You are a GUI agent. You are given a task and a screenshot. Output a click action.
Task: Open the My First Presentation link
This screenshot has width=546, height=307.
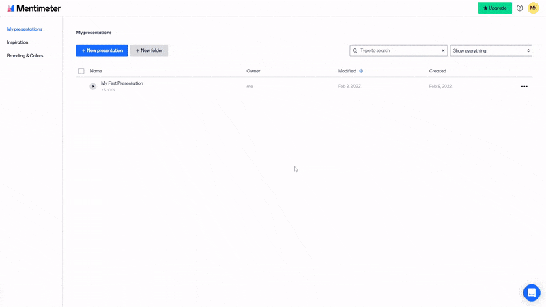pyautogui.click(x=122, y=83)
